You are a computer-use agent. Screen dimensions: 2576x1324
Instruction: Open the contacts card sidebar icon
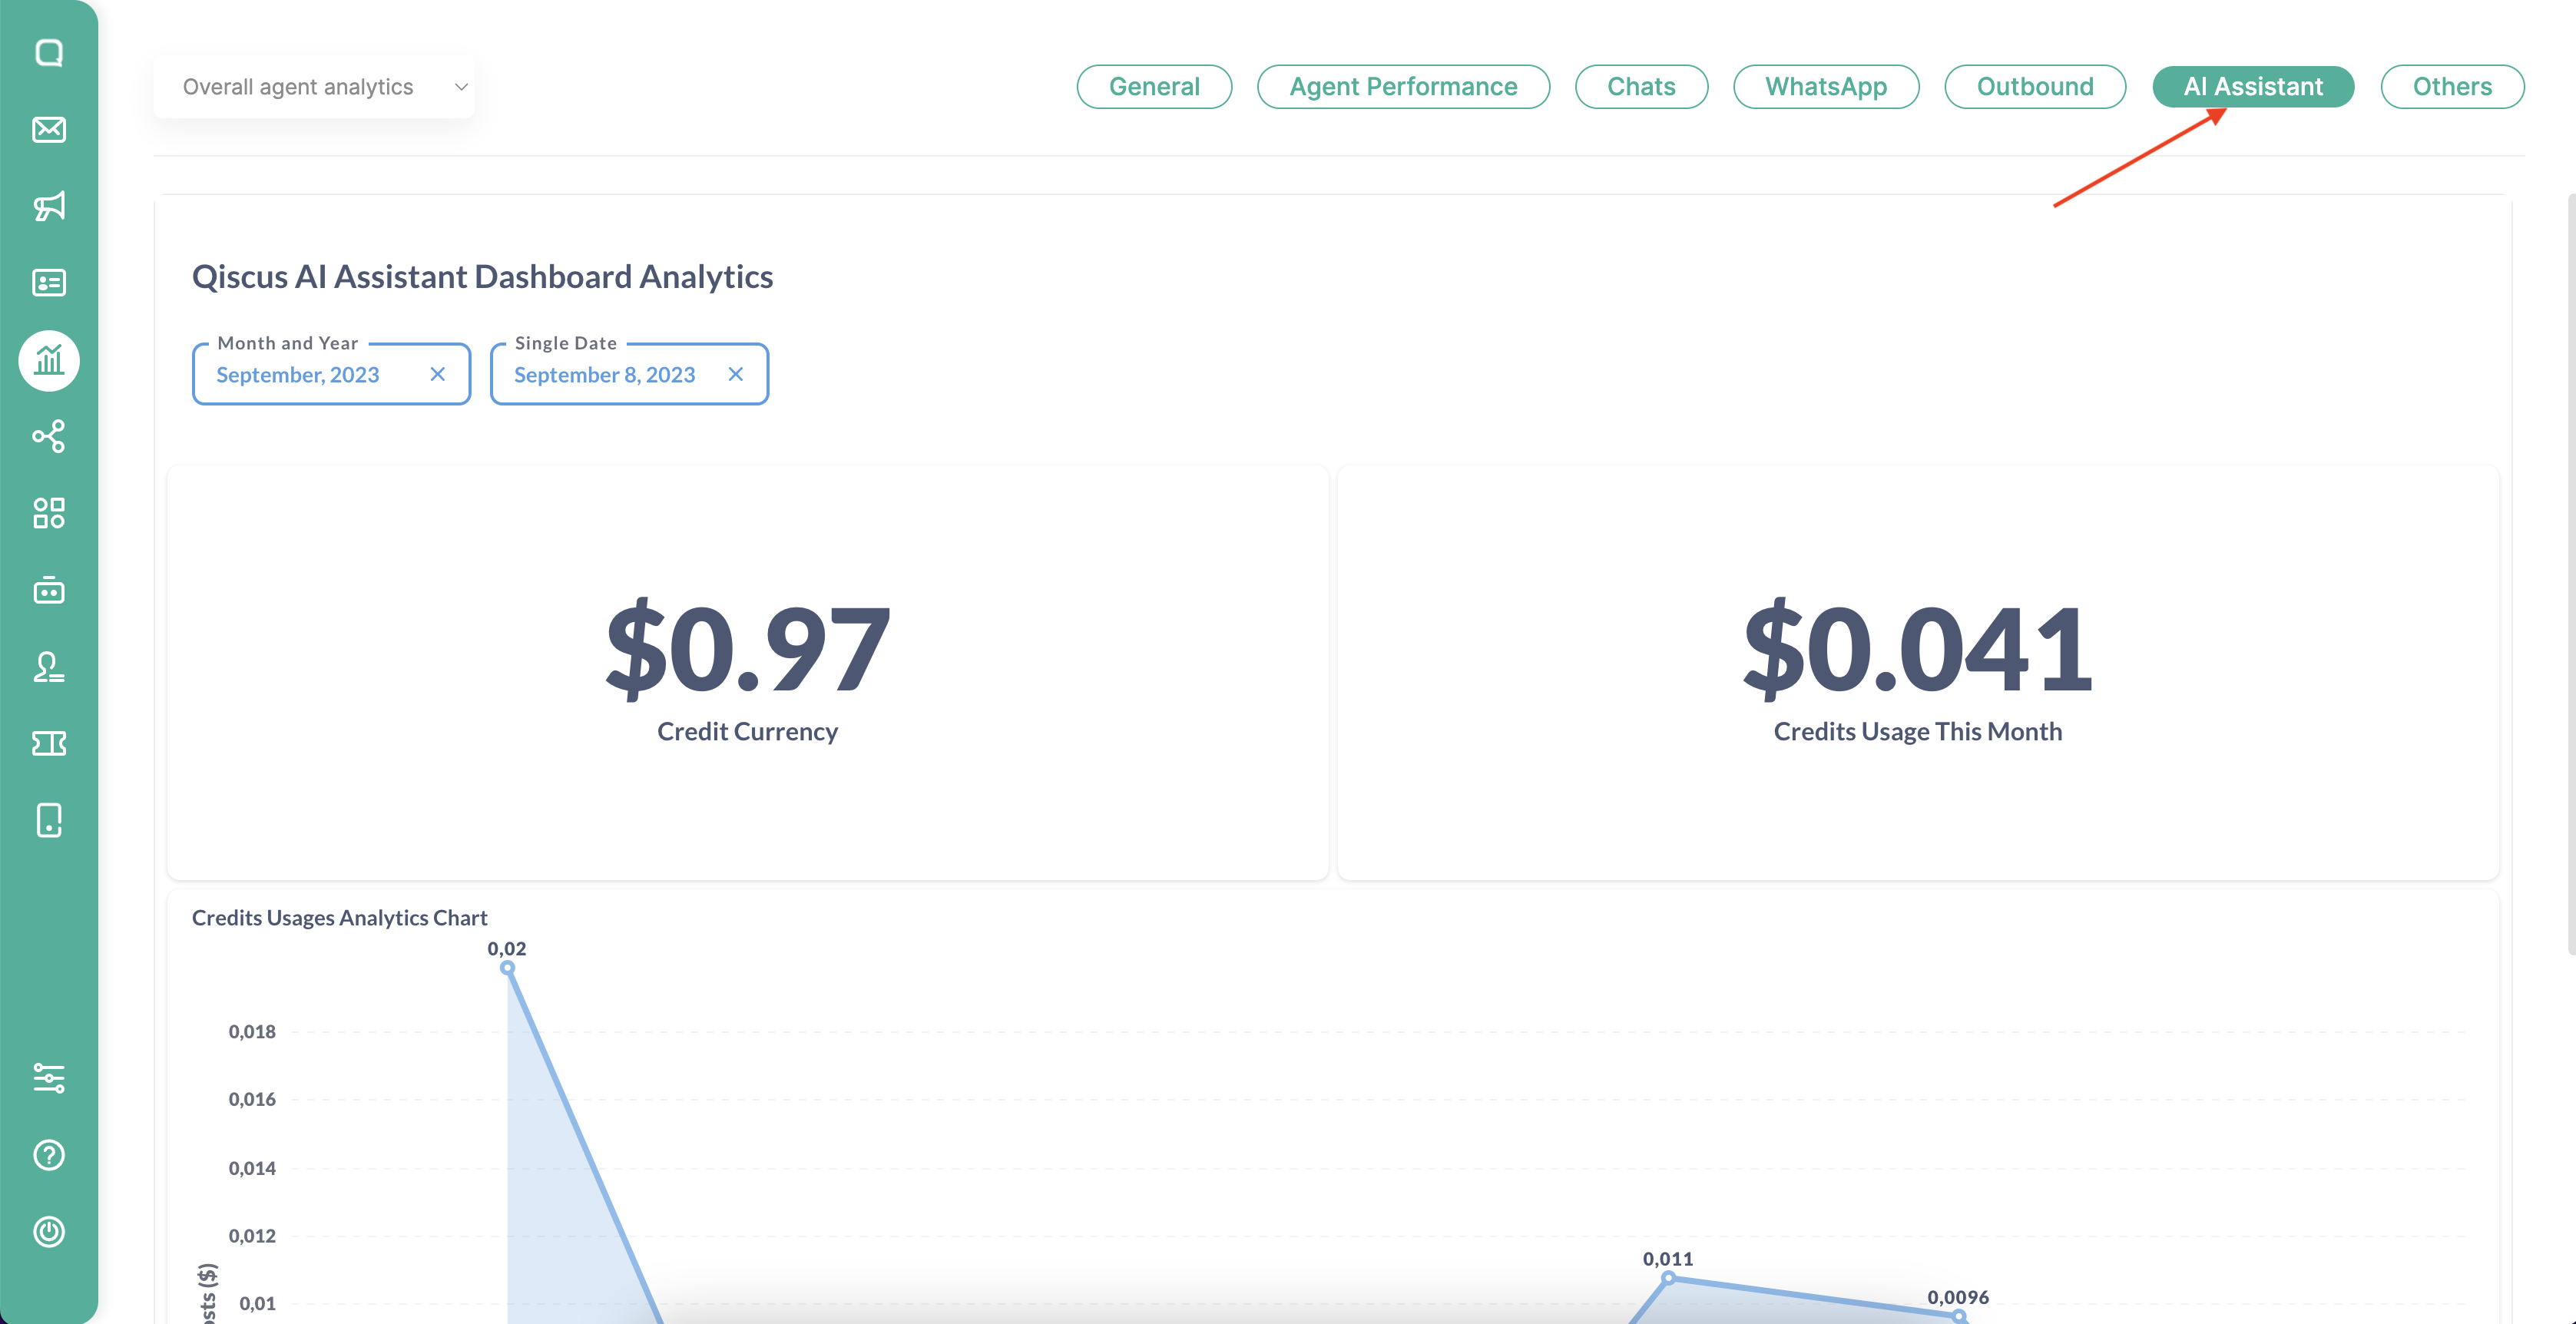(49, 283)
